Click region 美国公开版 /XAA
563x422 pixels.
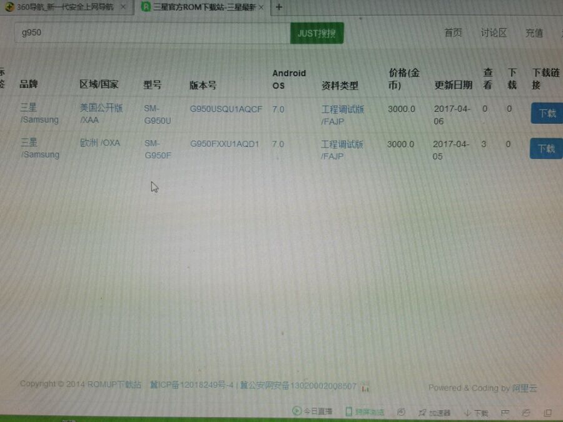[x=101, y=113]
